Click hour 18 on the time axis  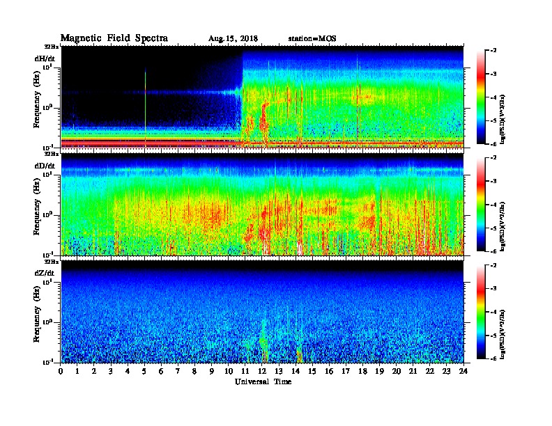tap(362, 372)
